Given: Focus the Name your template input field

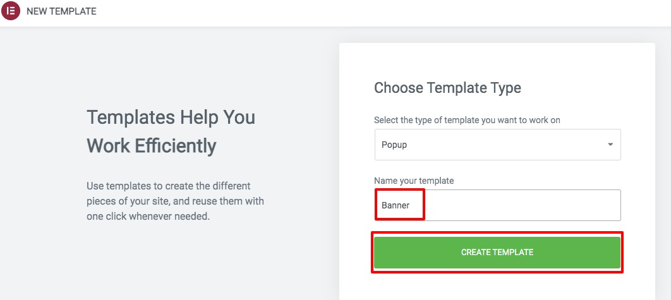Looking at the screenshot, I should [497, 205].
